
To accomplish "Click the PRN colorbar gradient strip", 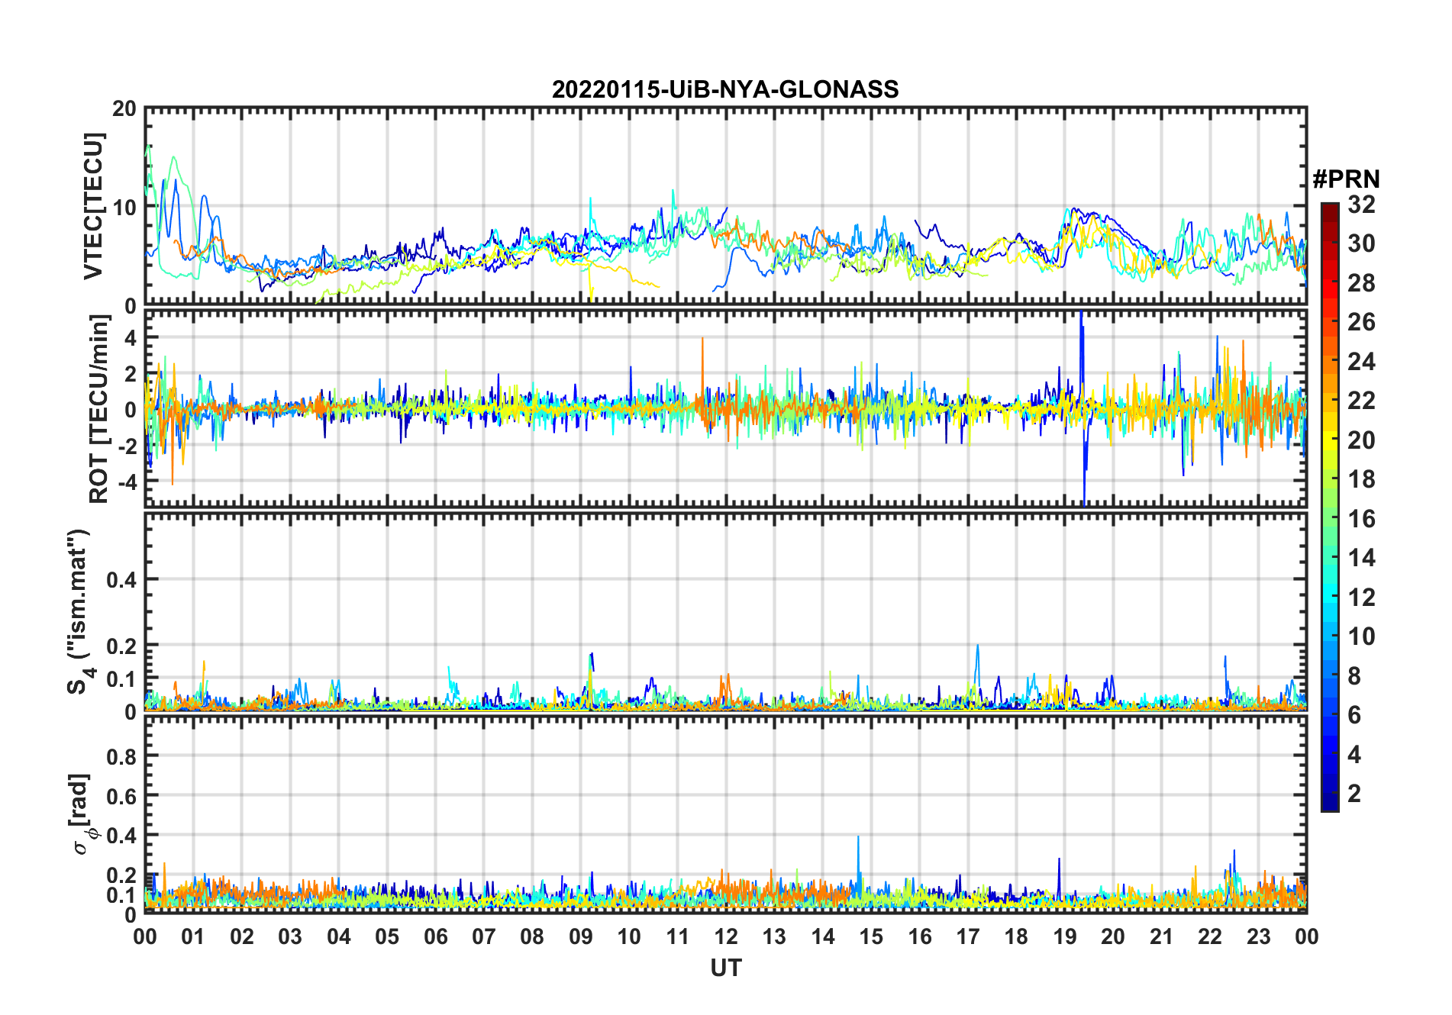I will pos(1329,507).
